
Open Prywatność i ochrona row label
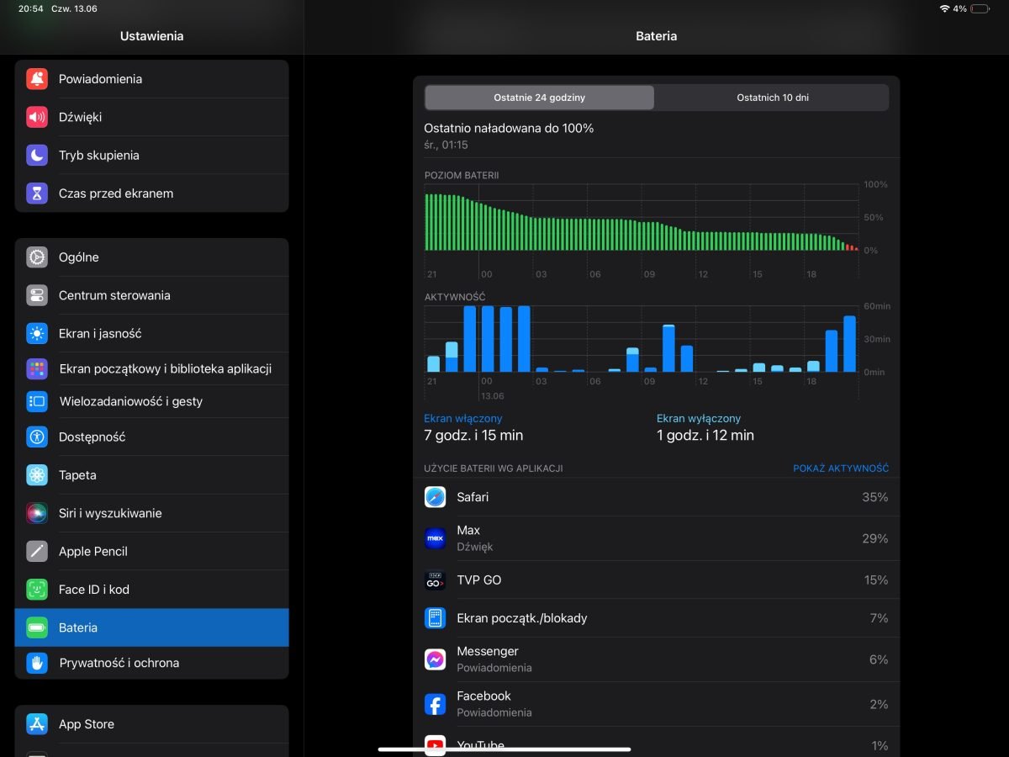click(119, 663)
